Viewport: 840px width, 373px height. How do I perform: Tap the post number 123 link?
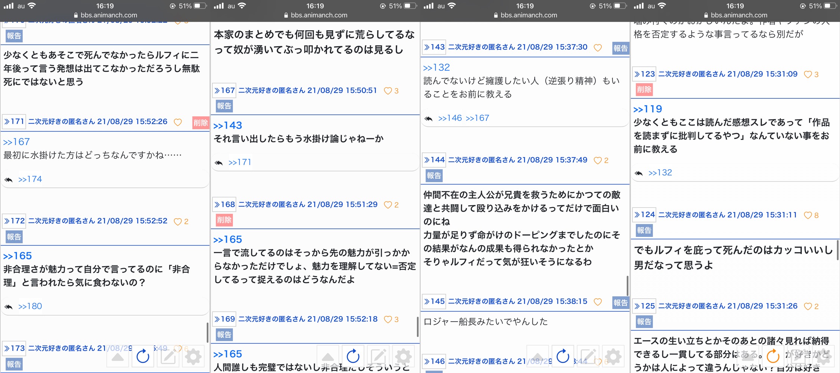644,74
